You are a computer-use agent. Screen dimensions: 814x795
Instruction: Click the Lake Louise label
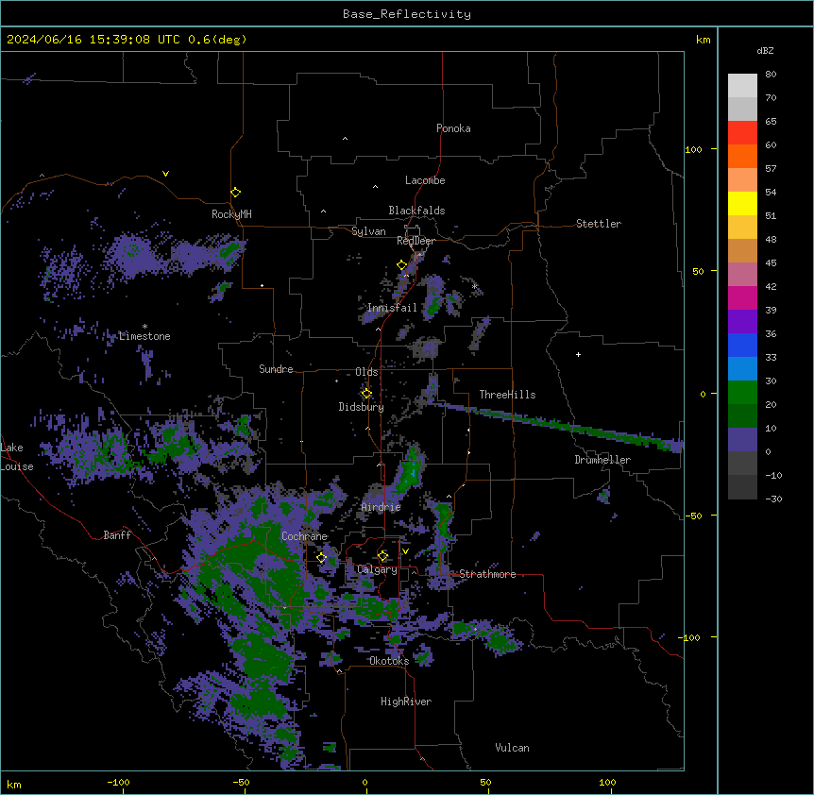pyautogui.click(x=15, y=457)
